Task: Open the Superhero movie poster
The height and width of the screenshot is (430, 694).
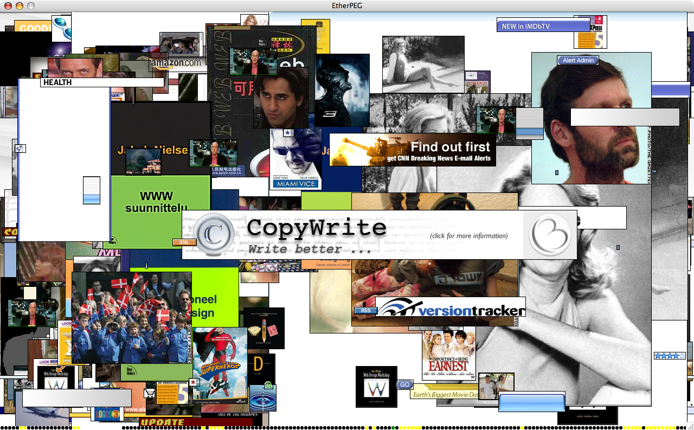Action: (x=220, y=366)
